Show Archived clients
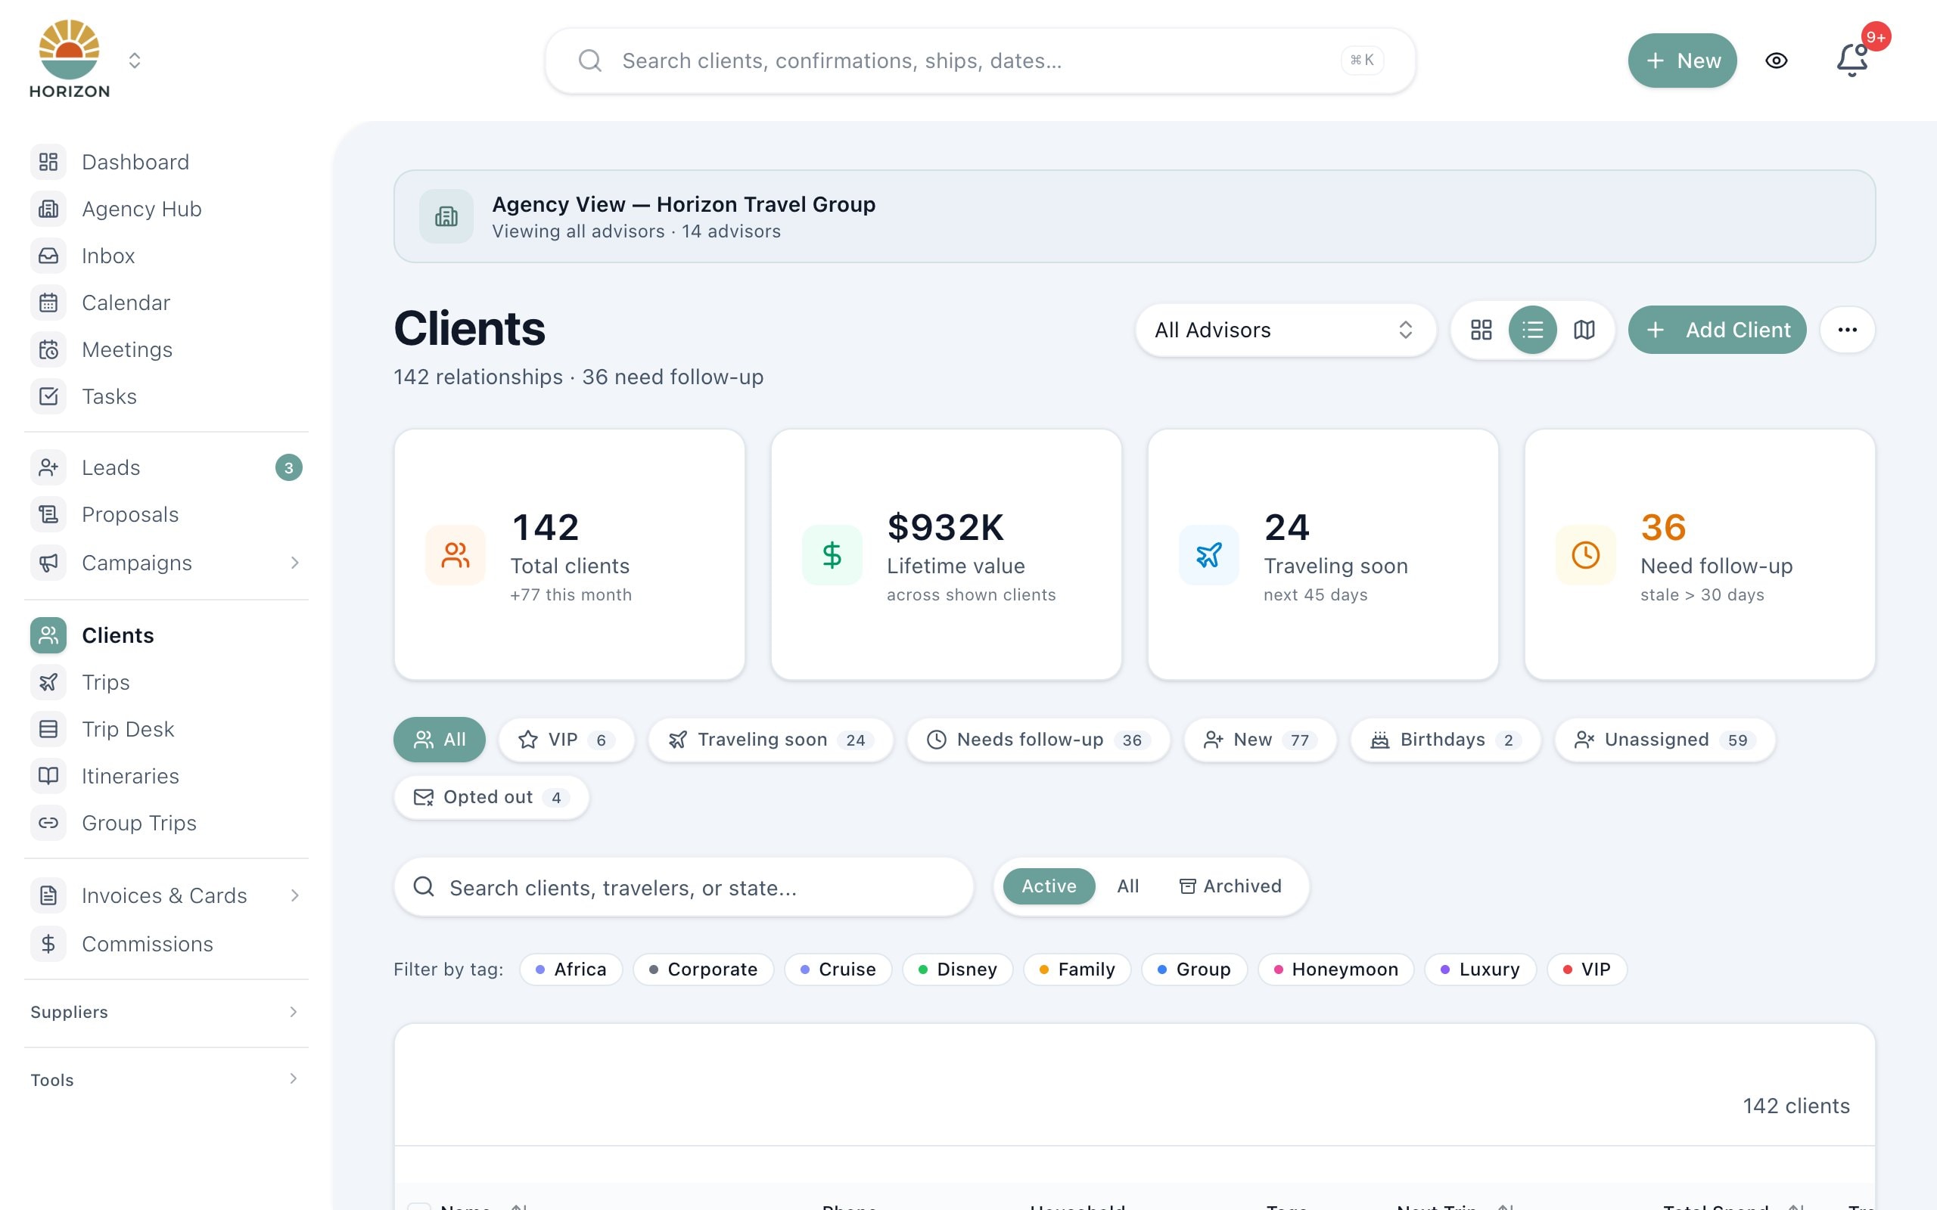 1230,886
